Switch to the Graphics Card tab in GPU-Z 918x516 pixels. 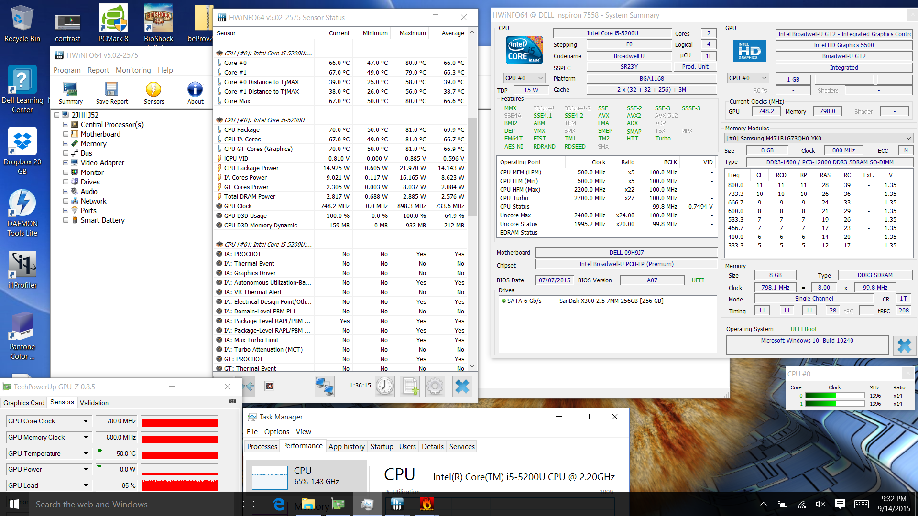pyautogui.click(x=24, y=403)
